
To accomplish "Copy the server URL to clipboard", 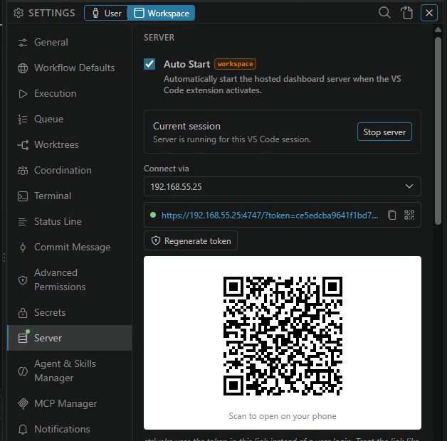I will [x=392, y=215].
